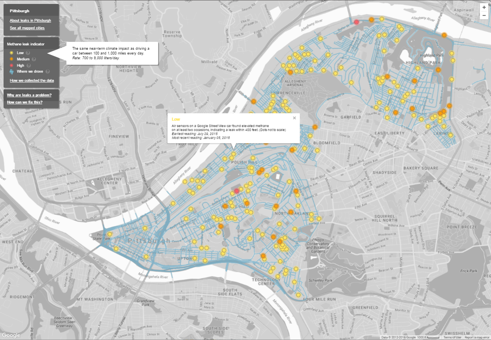Click the orange medium leak marker on Highland Park Bridge

(444, 35)
